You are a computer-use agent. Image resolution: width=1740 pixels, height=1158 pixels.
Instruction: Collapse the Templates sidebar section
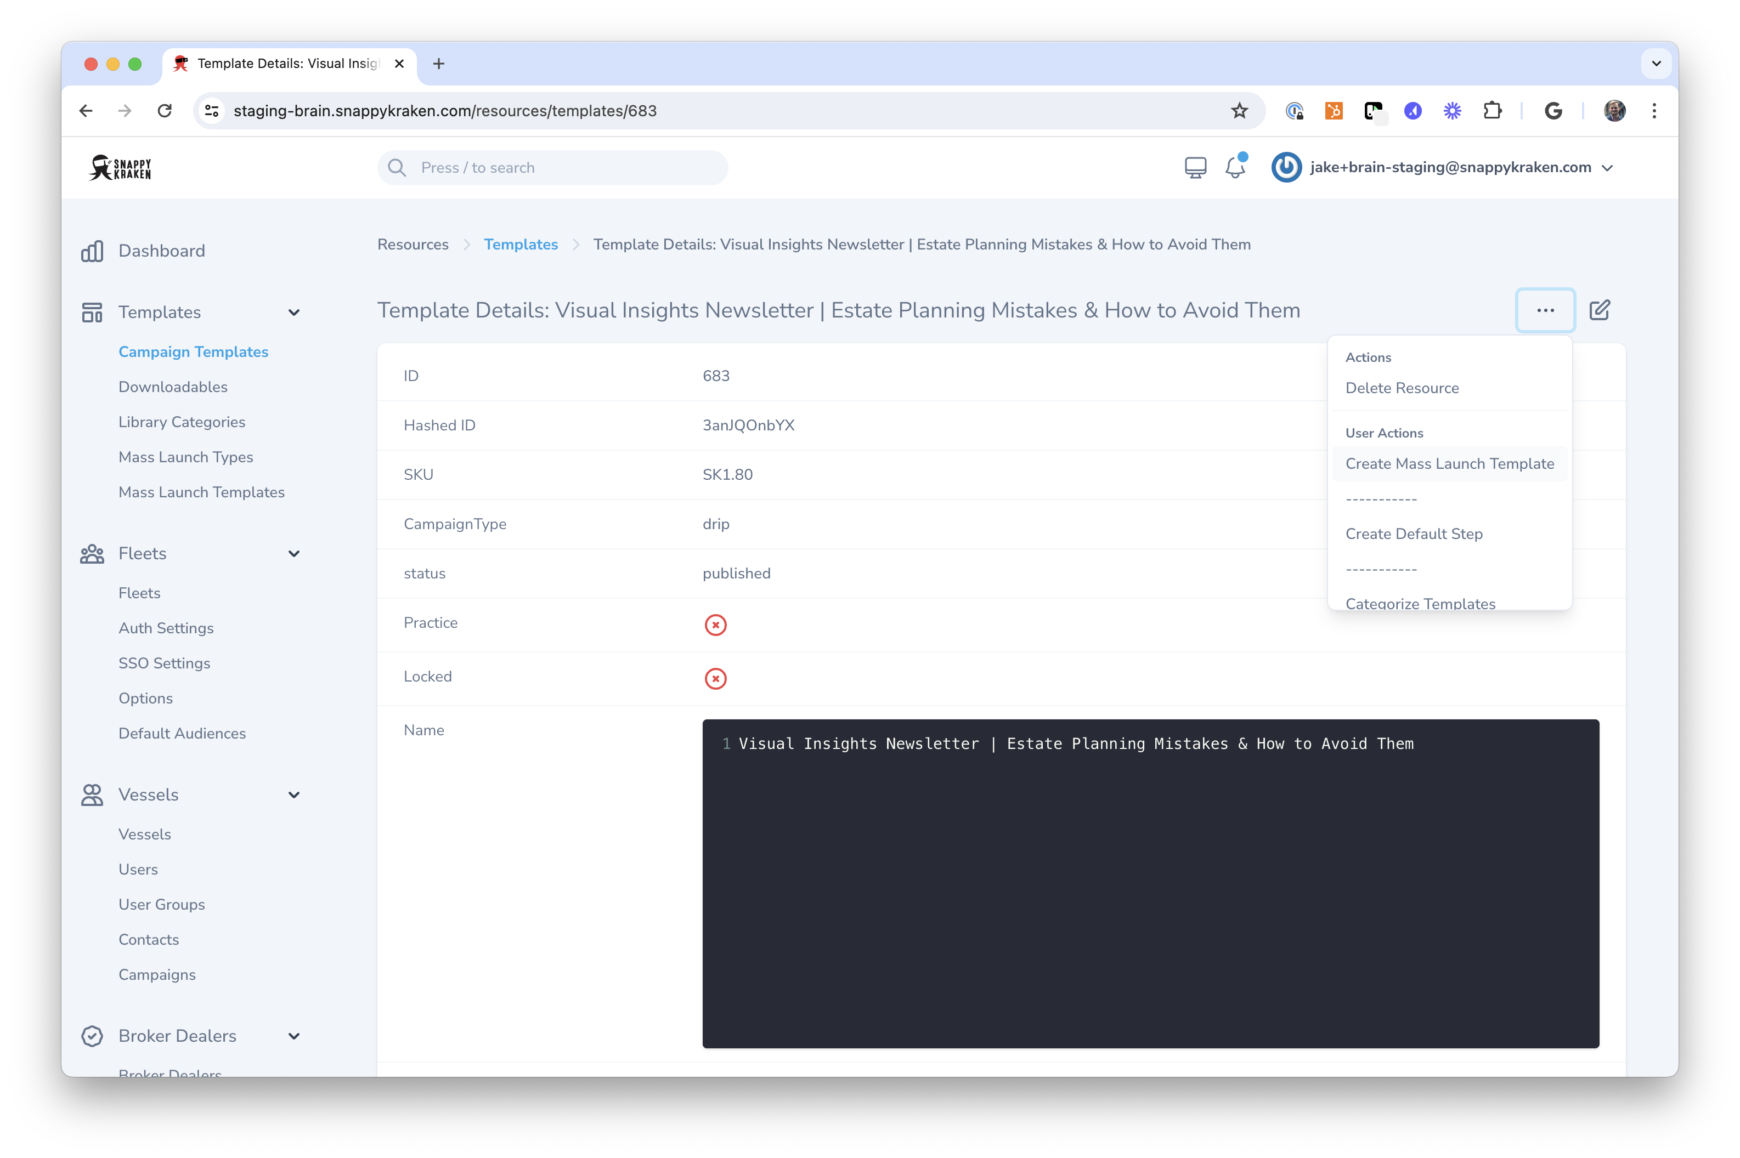coord(293,313)
